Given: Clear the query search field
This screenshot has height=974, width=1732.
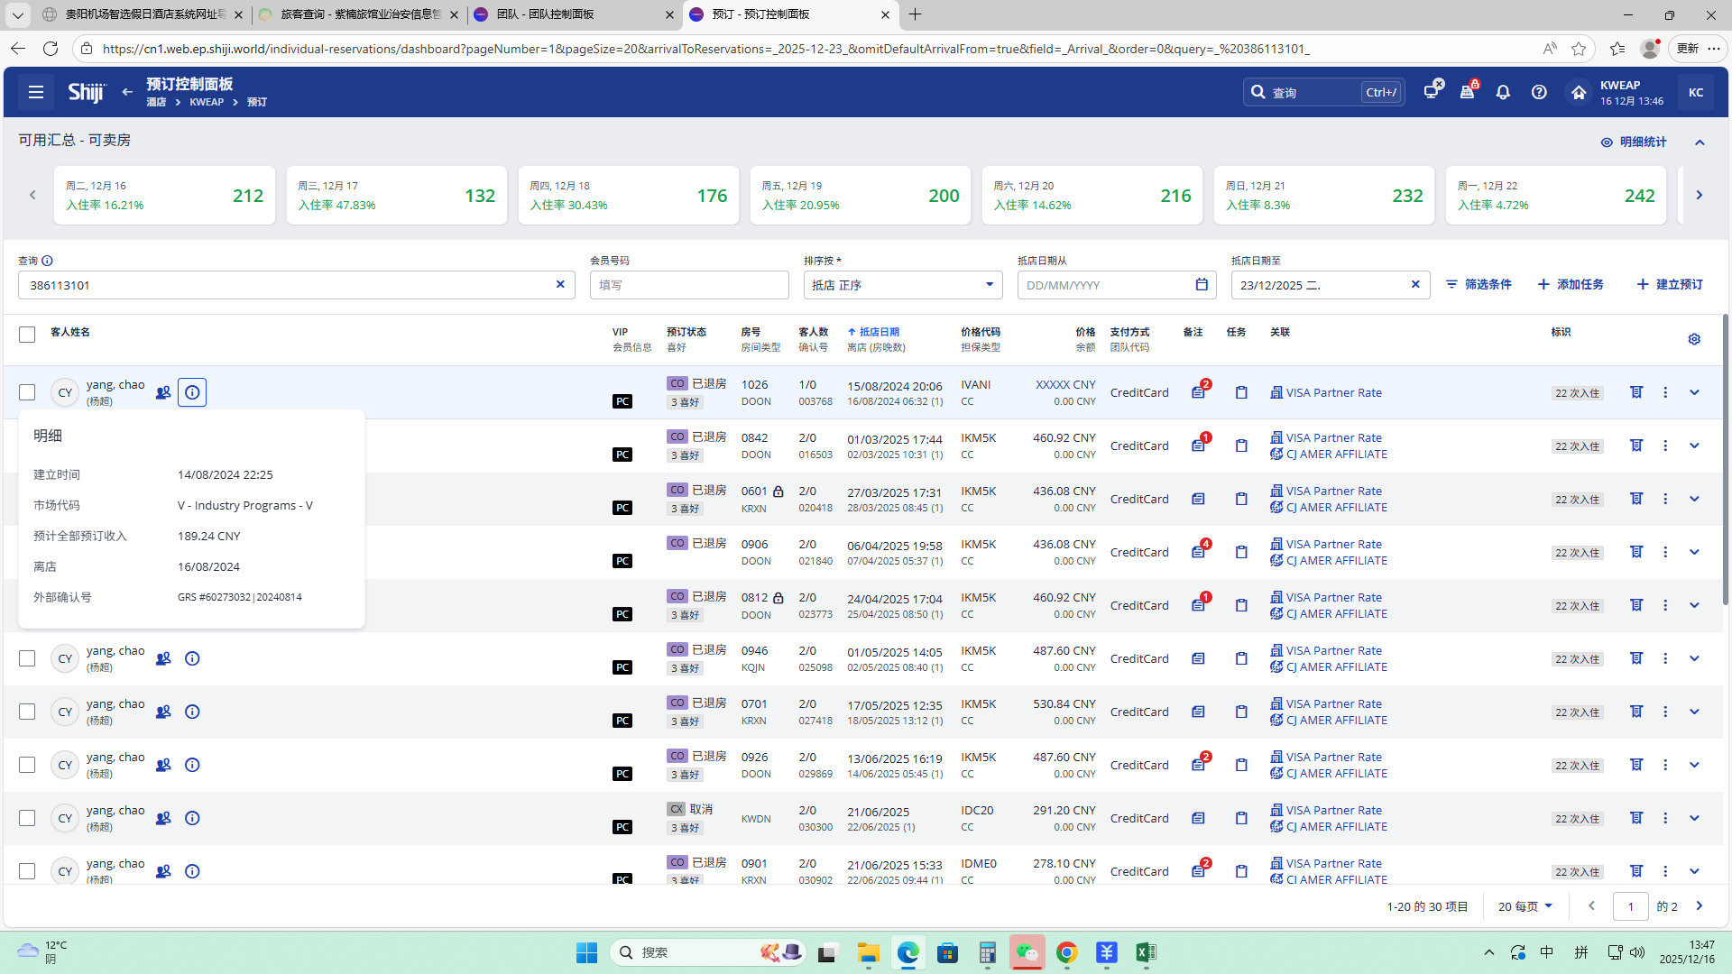Looking at the screenshot, I should 560,285.
